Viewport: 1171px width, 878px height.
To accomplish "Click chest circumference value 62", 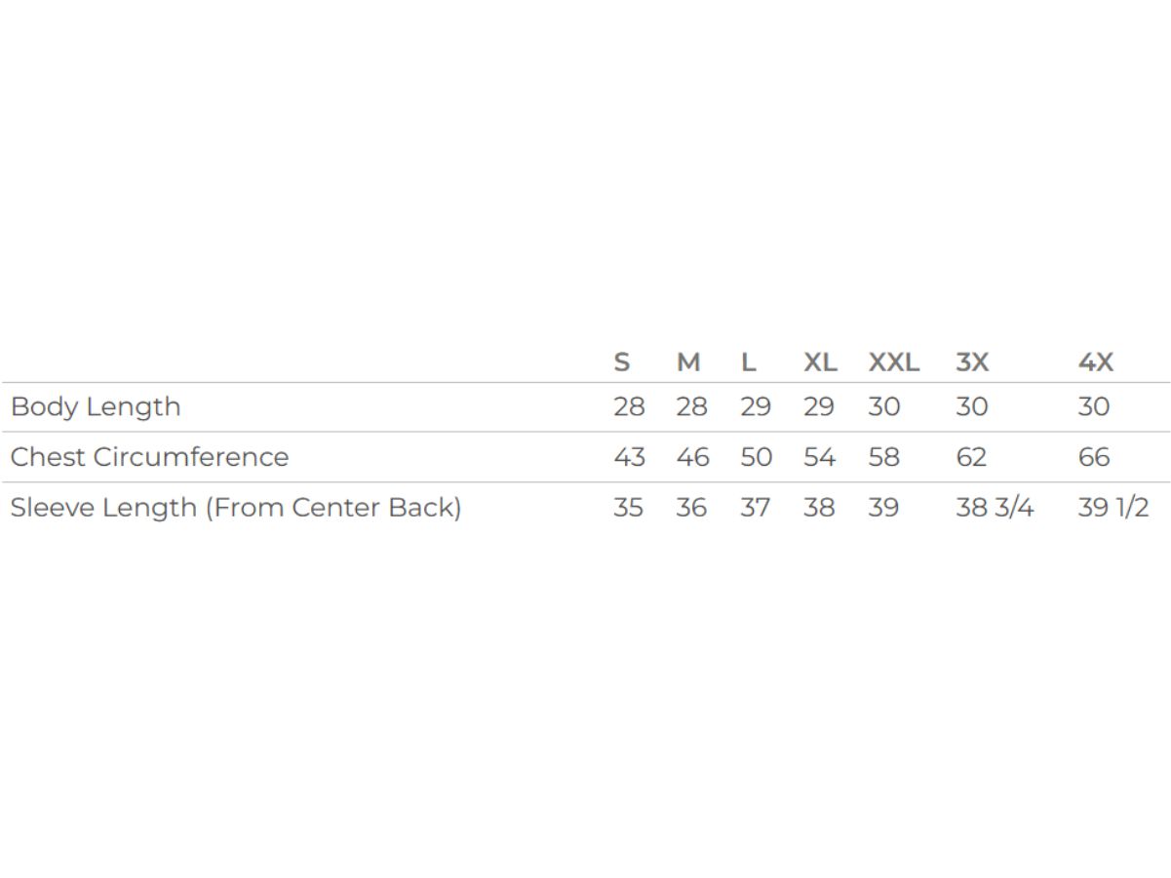I will click(x=971, y=457).
